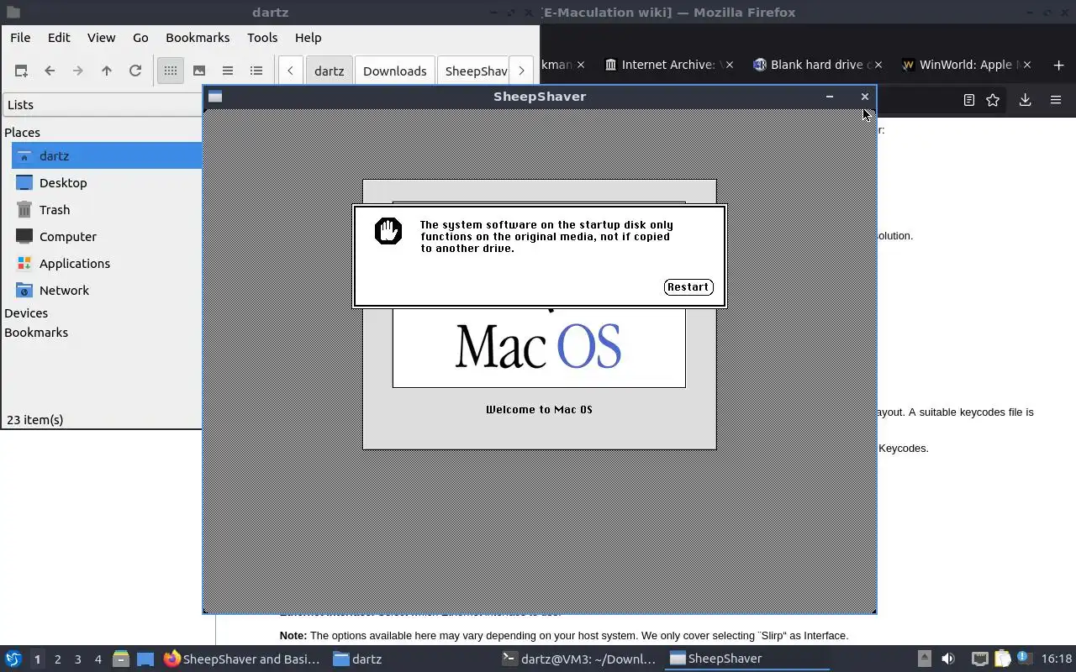Viewport: 1076px width, 672px height.
Task: Select the SheepShaver path bar button
Action: coord(473,71)
